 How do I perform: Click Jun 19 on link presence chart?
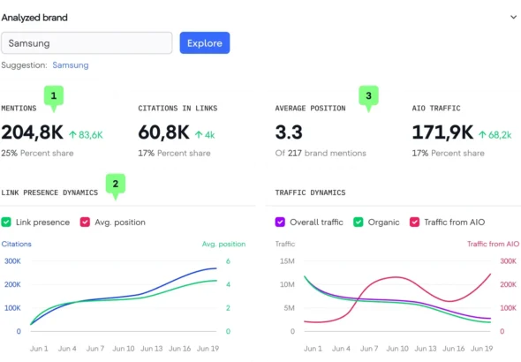coord(208,349)
